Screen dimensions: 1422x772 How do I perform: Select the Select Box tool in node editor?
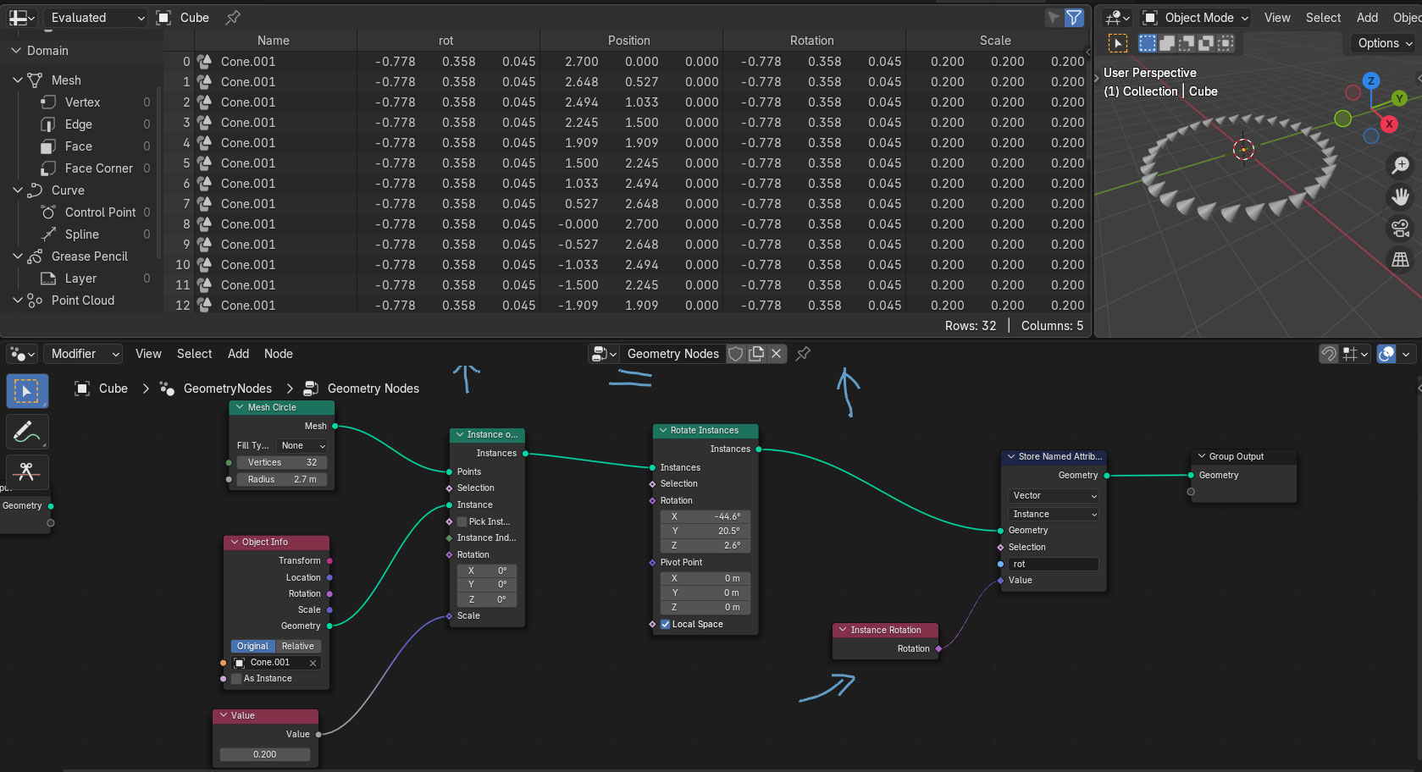point(27,391)
